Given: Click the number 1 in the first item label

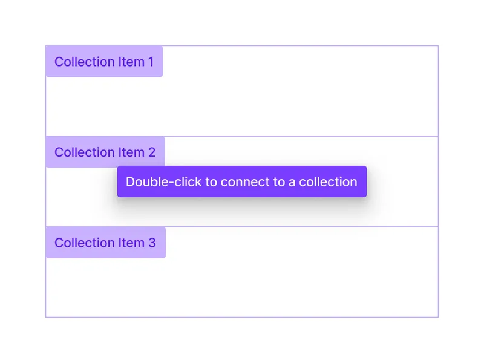Looking at the screenshot, I should point(151,62).
